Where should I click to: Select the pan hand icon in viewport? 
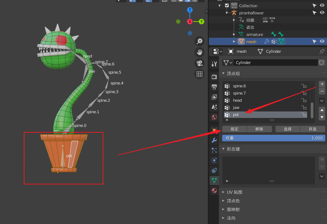coord(200,52)
